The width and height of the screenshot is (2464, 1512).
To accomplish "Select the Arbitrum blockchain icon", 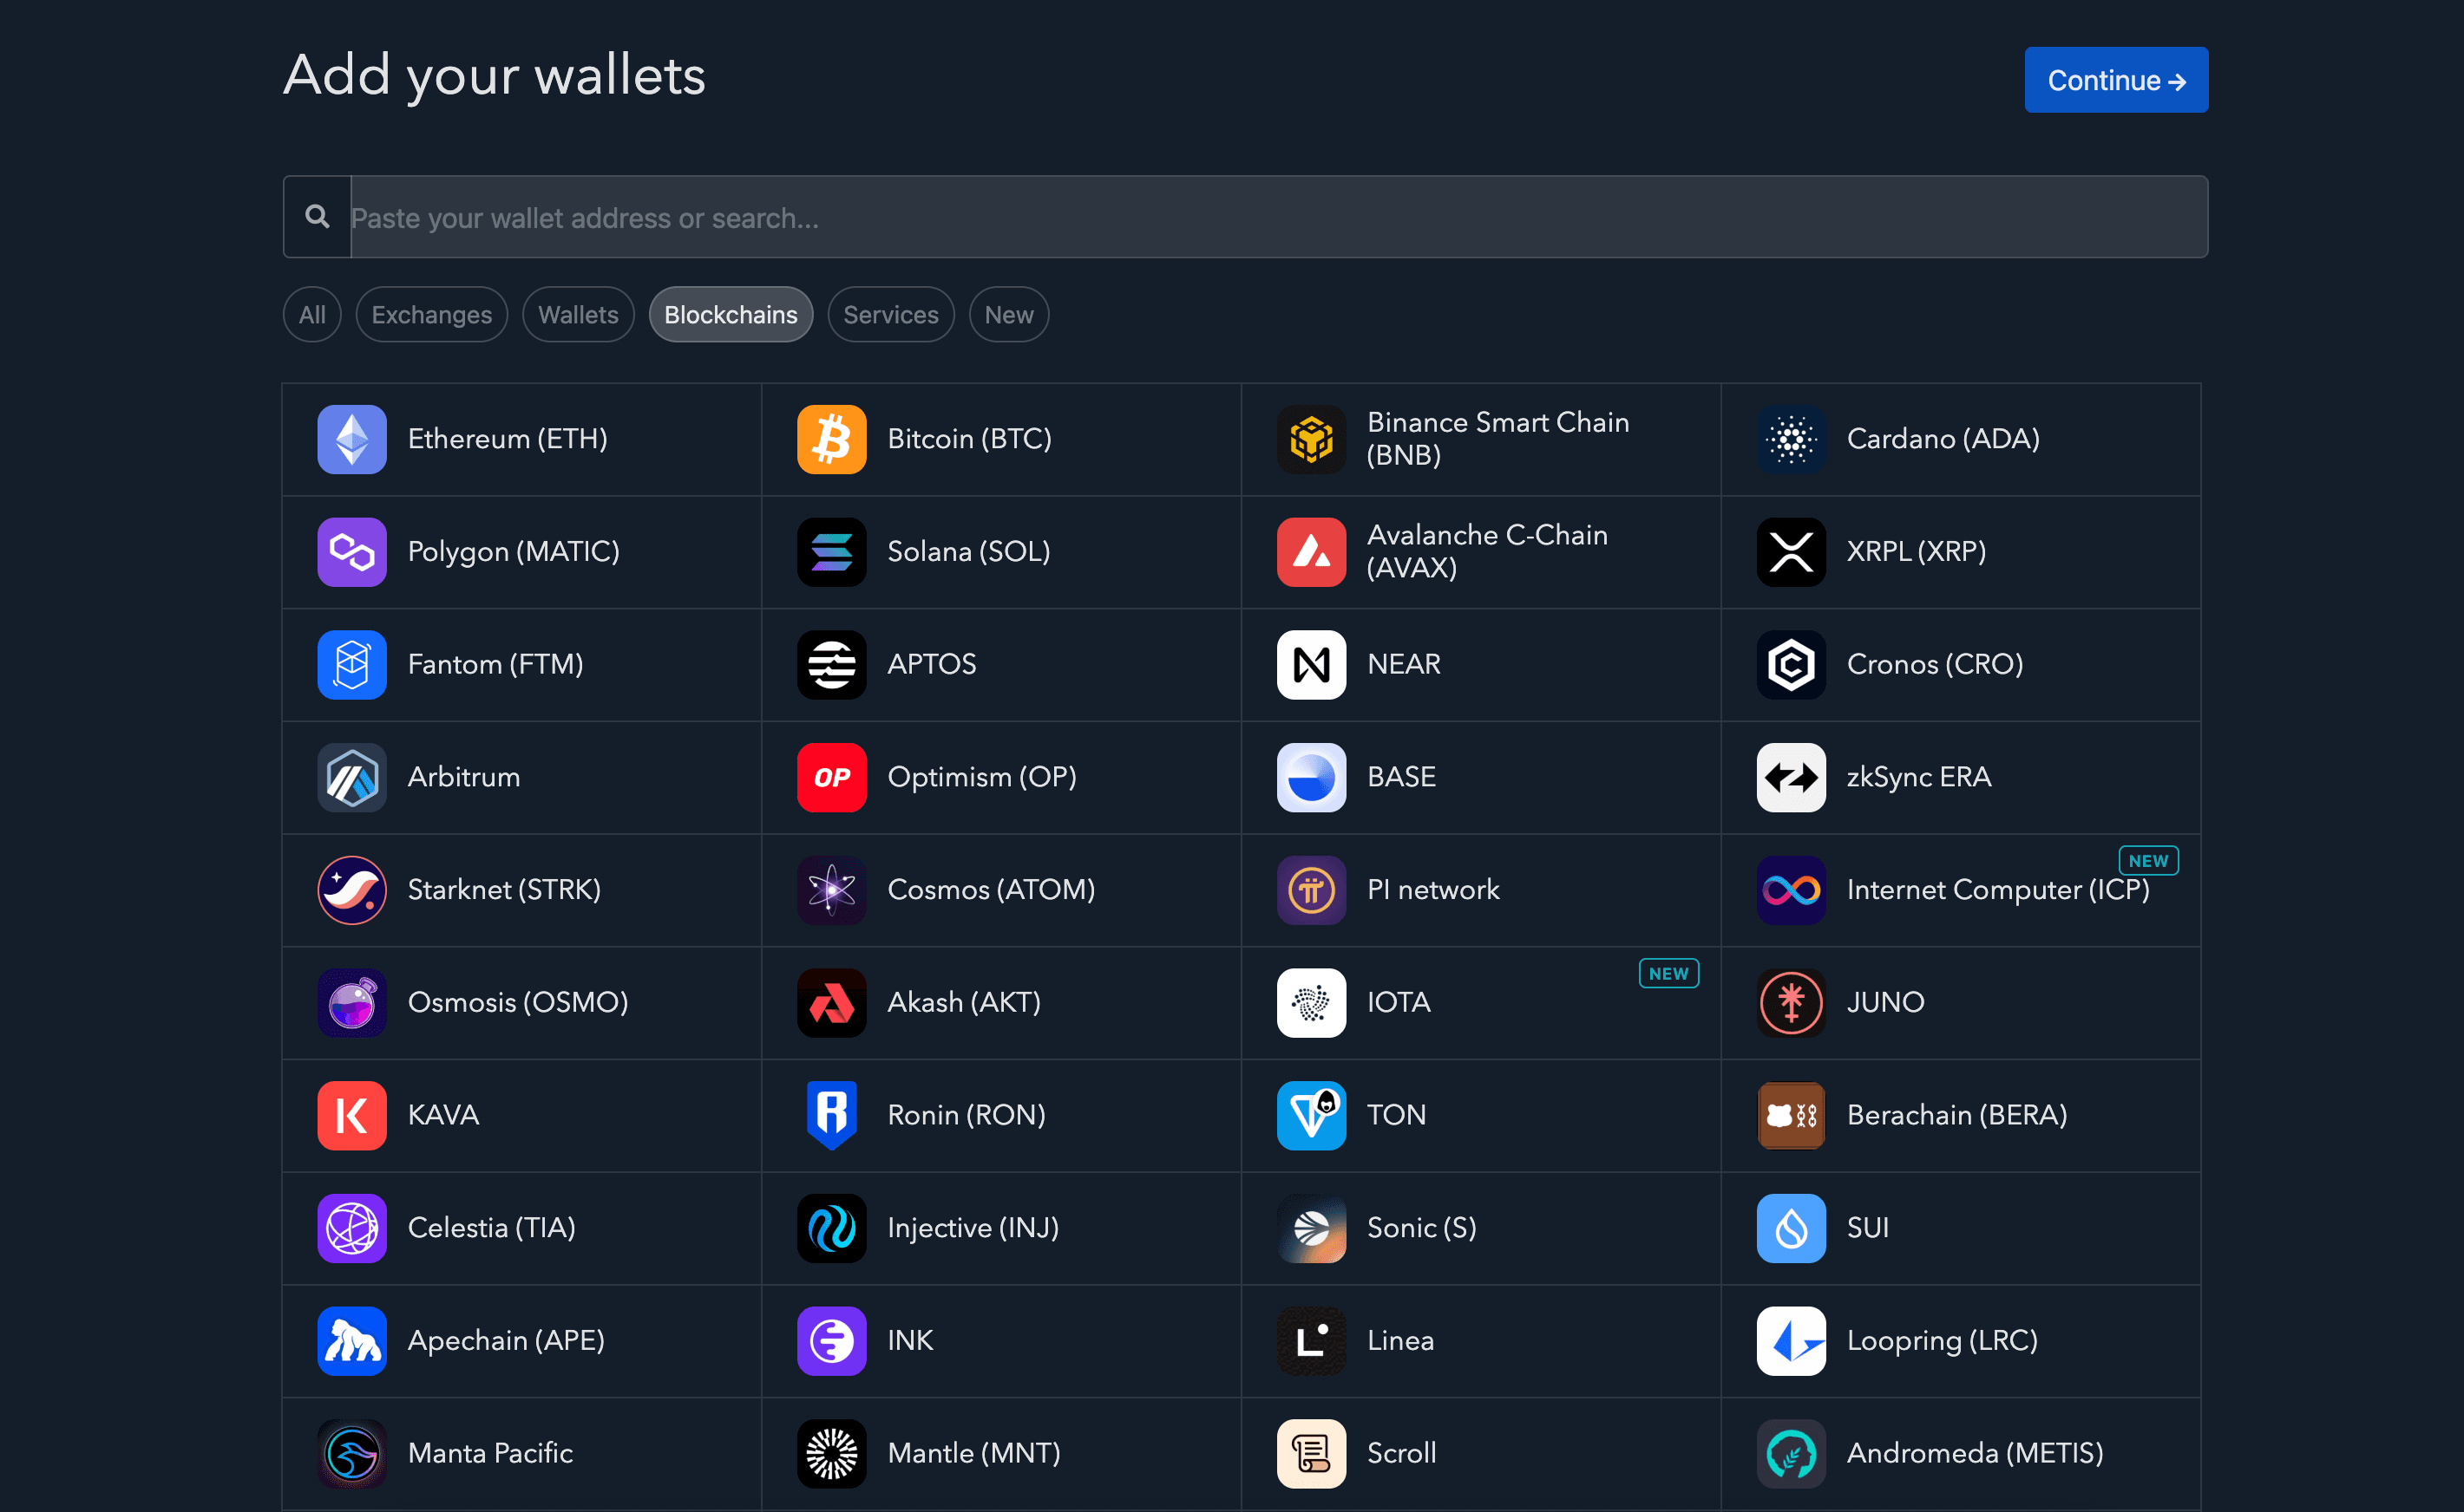I will pyautogui.click(x=351, y=777).
